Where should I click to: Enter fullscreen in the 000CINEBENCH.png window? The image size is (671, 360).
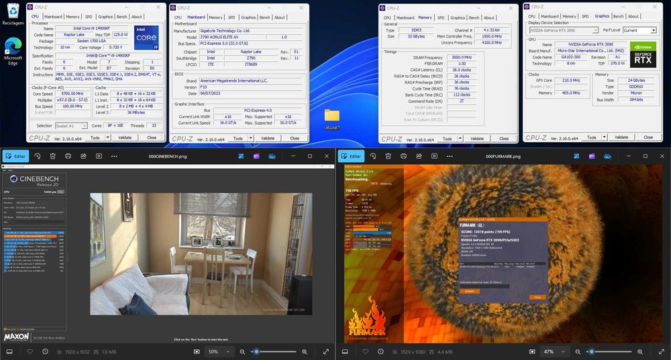coord(325,352)
